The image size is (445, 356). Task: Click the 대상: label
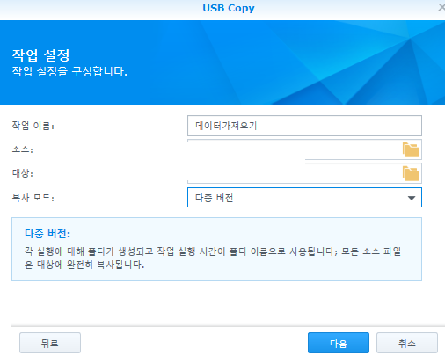pos(22,173)
